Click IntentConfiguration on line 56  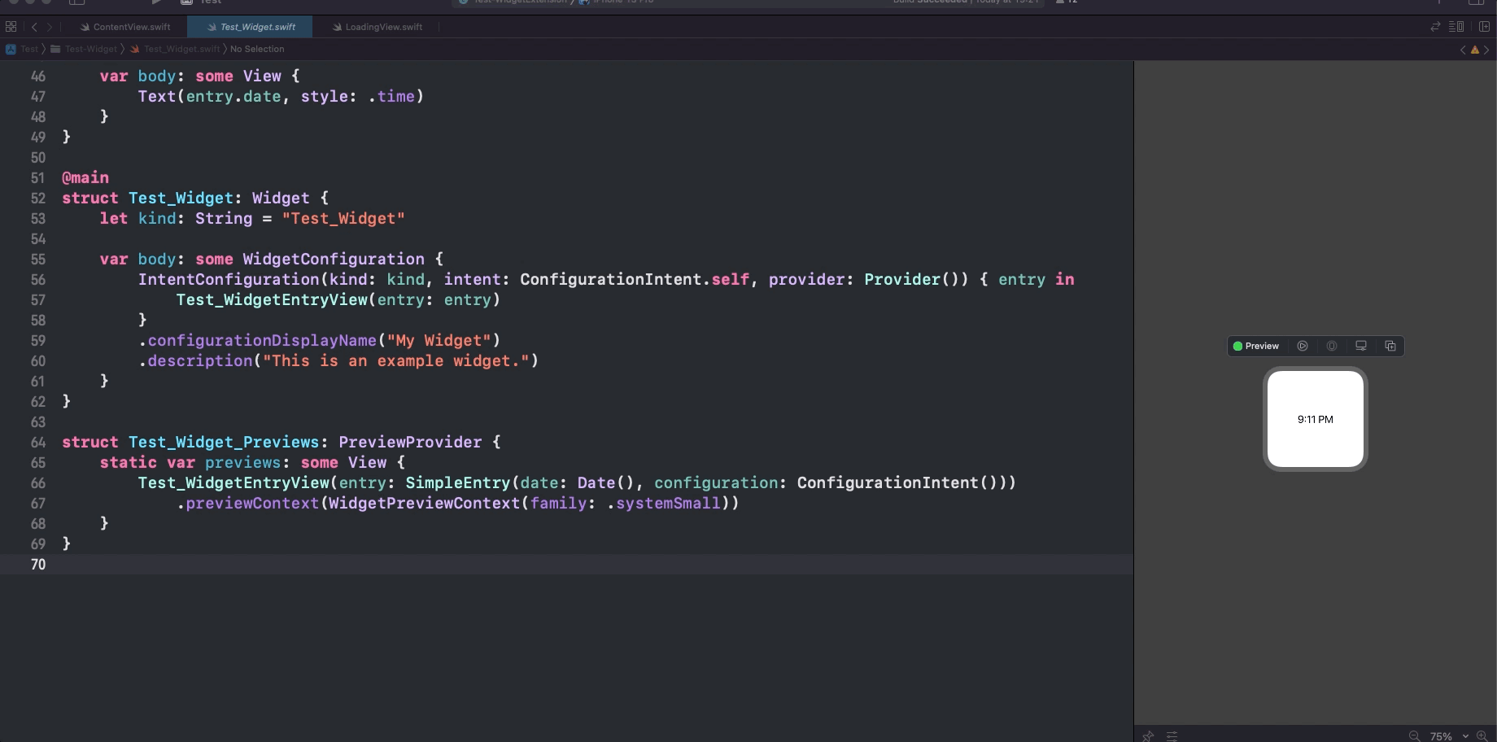point(229,279)
